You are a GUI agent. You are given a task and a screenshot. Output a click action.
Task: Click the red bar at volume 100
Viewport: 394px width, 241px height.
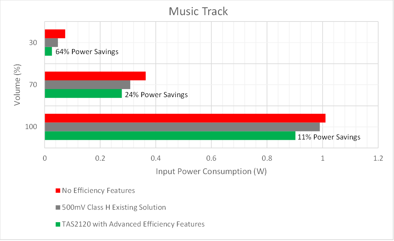pyautogui.click(x=185, y=118)
